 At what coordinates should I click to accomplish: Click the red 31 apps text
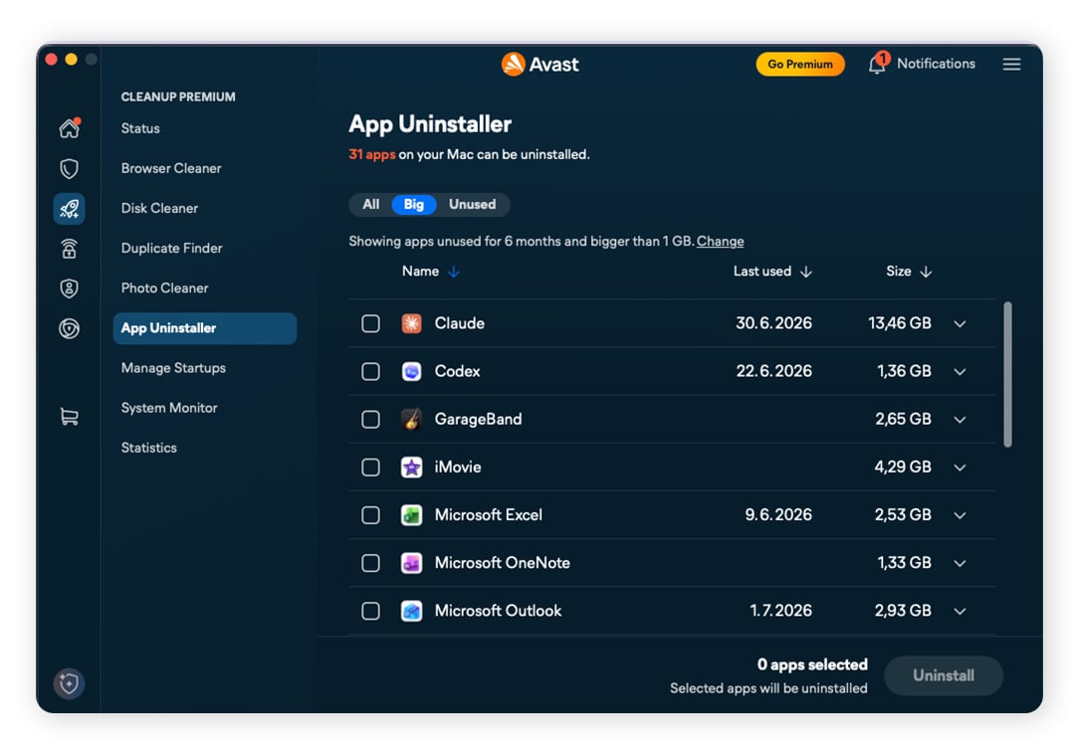pos(372,154)
